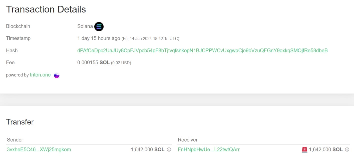Click the Transaction Details heading
Image resolution: width=354 pixels, height=165 pixels.
(x=46, y=9)
